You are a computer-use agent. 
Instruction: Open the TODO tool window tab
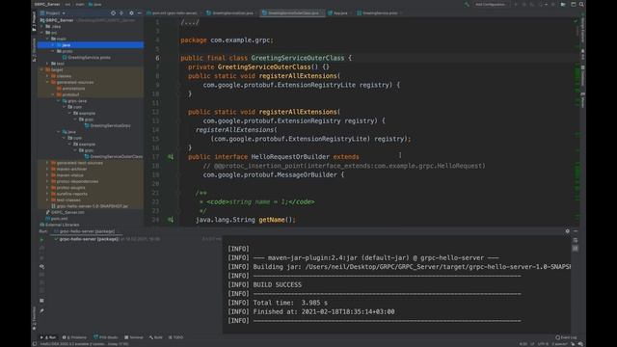[x=175, y=337]
